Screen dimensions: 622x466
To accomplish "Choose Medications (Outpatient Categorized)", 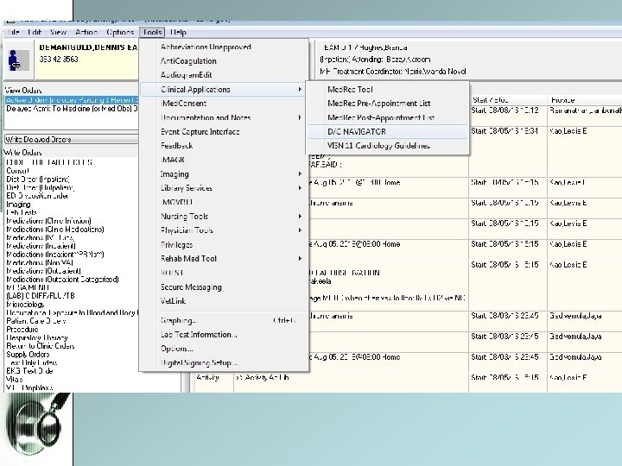I will [62, 279].
